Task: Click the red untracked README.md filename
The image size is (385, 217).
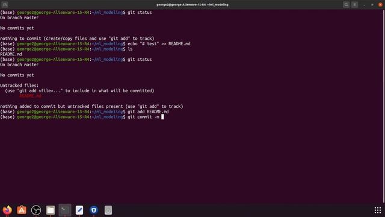Action: click(30, 96)
